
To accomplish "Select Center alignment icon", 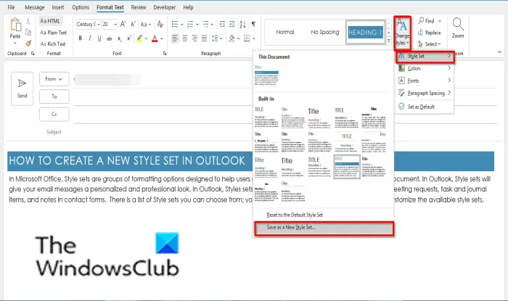I will tap(184, 38).
